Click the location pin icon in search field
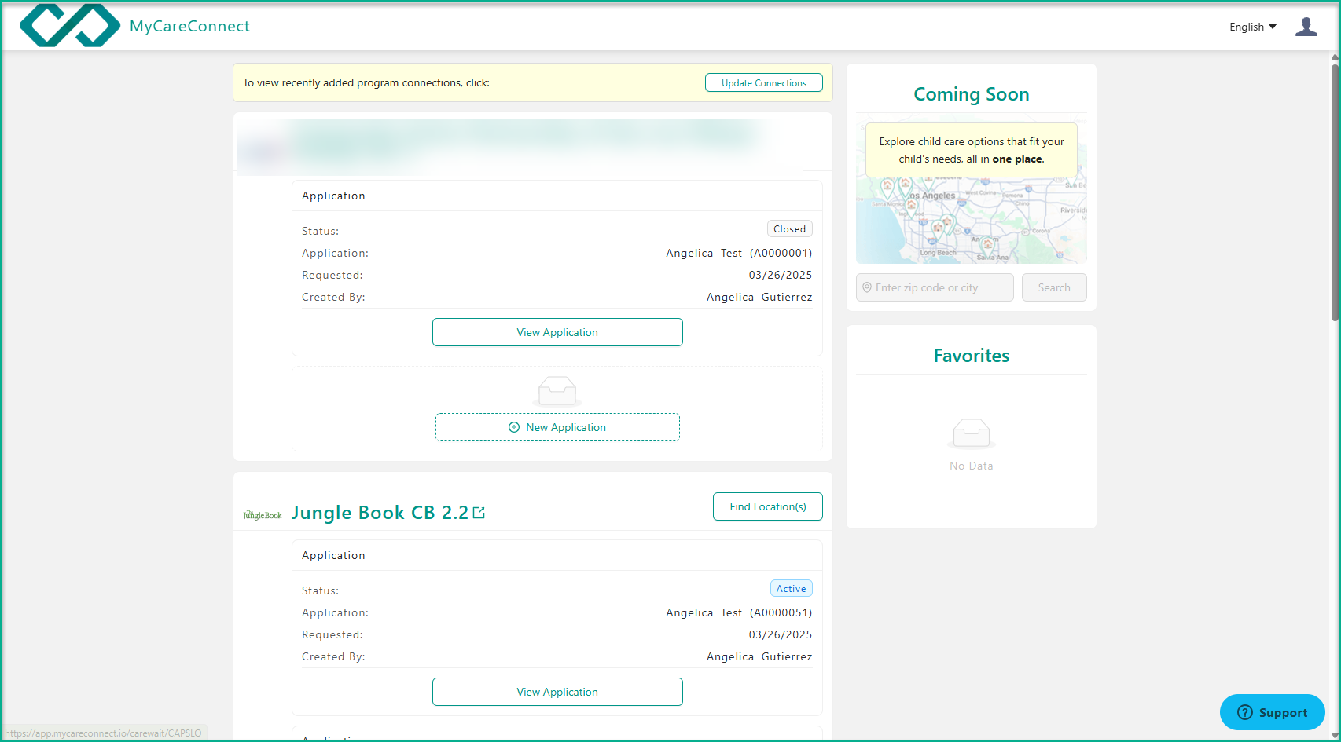The image size is (1341, 742). click(867, 287)
